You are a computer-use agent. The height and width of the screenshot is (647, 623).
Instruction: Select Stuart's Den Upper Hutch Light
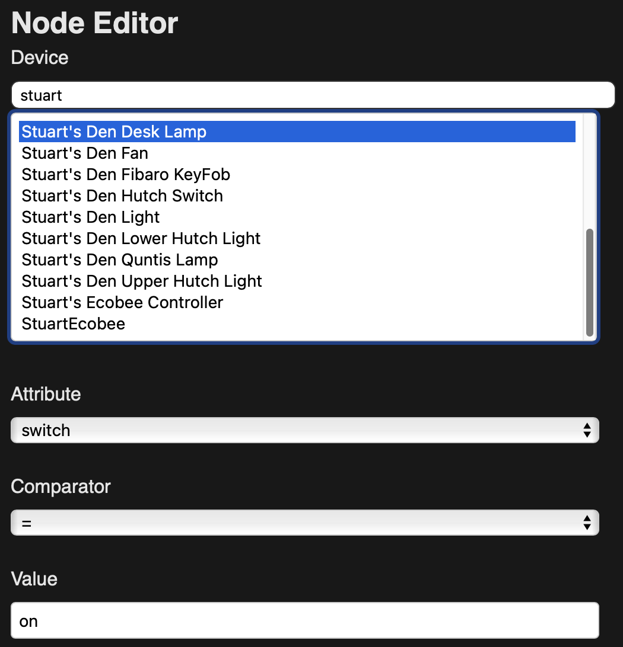coord(142,281)
